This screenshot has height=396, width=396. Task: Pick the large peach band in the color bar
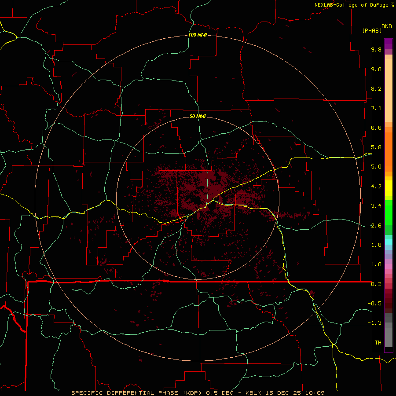pyautogui.click(x=389, y=90)
